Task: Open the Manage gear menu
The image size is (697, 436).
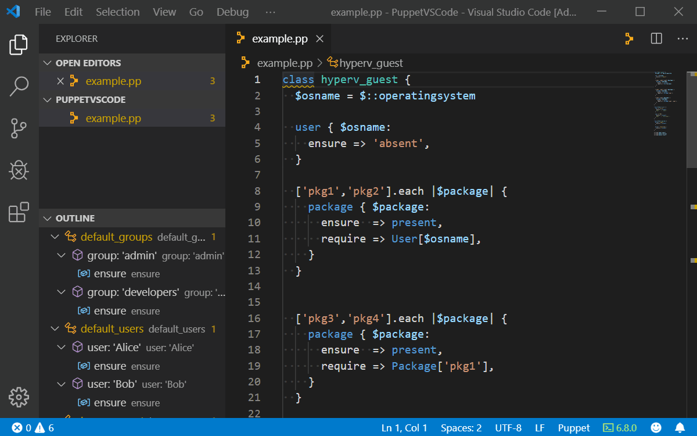Action: point(19,397)
